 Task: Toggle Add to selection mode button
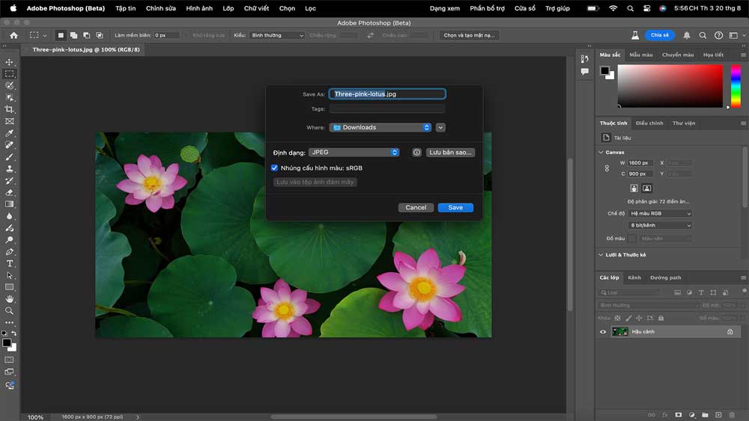click(73, 35)
